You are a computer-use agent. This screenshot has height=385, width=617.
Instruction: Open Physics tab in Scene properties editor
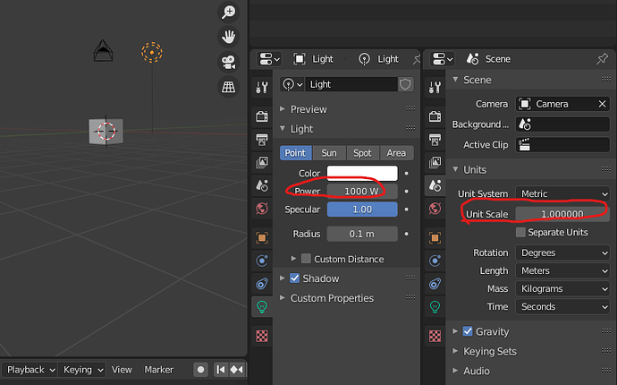435,261
